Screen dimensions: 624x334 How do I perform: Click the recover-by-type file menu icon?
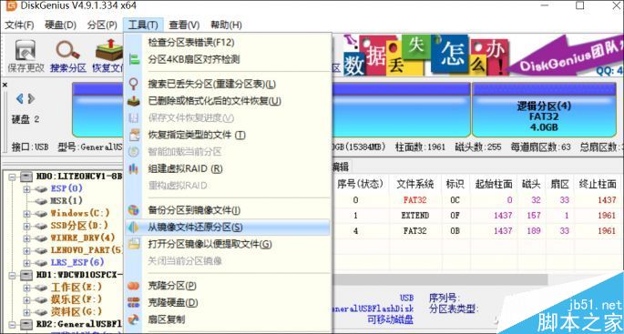pos(135,135)
